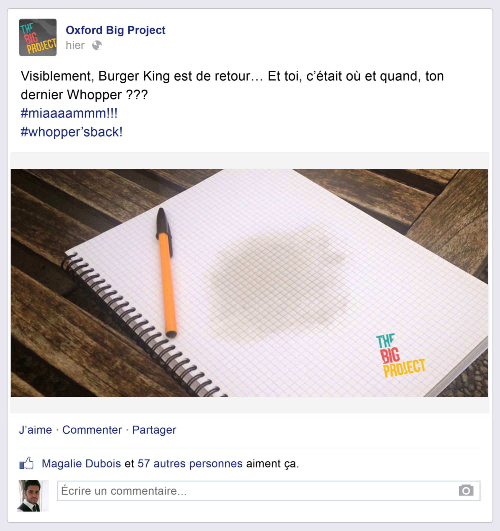Click the 'hier' timestamp
The height and width of the screenshot is (531, 500).
point(75,45)
